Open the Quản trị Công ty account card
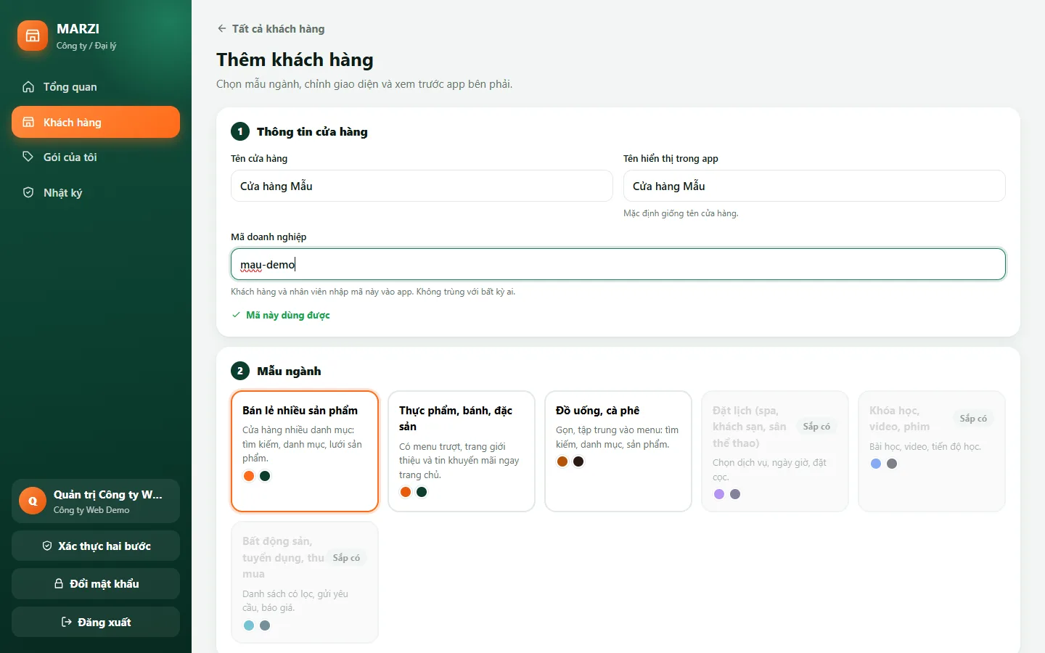 coord(96,501)
